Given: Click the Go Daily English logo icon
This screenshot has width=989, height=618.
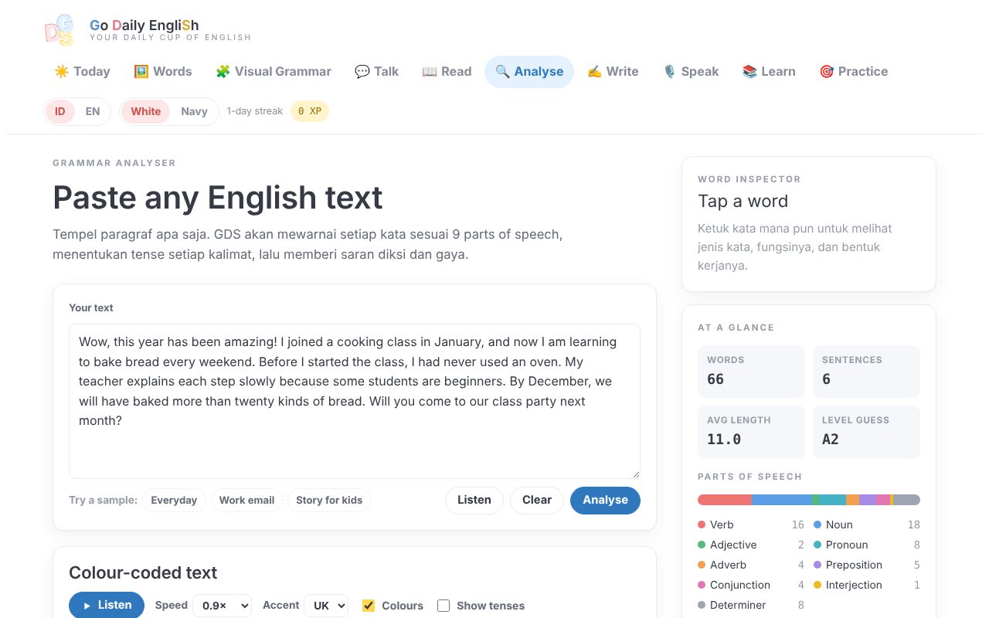Looking at the screenshot, I should click(59, 31).
